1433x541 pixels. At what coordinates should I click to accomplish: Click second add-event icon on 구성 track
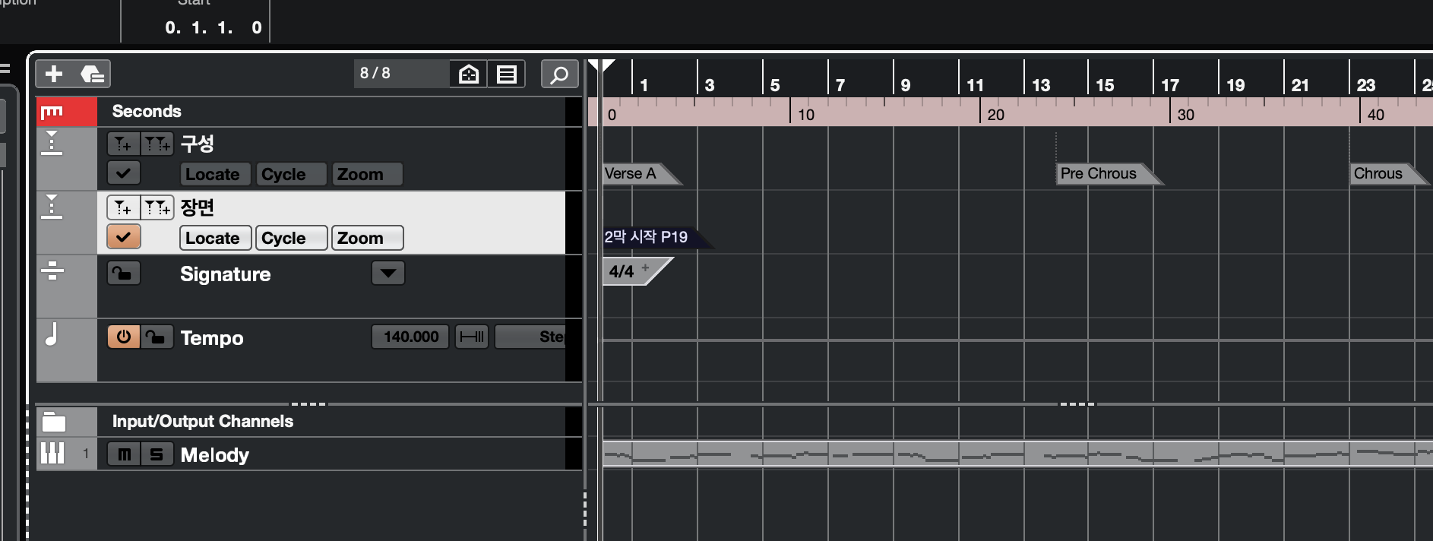157,144
